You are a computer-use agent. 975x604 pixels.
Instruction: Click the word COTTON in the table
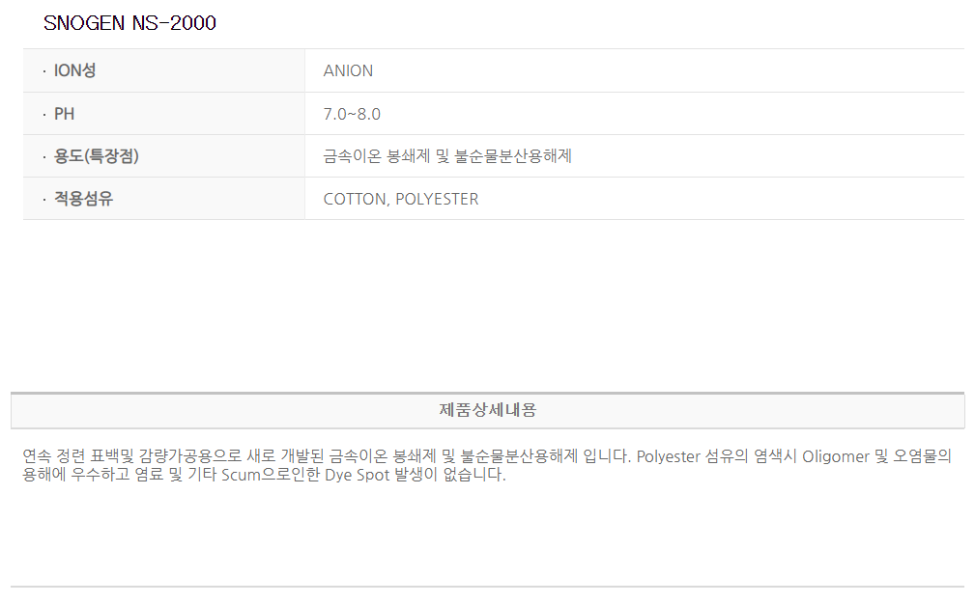[355, 199]
